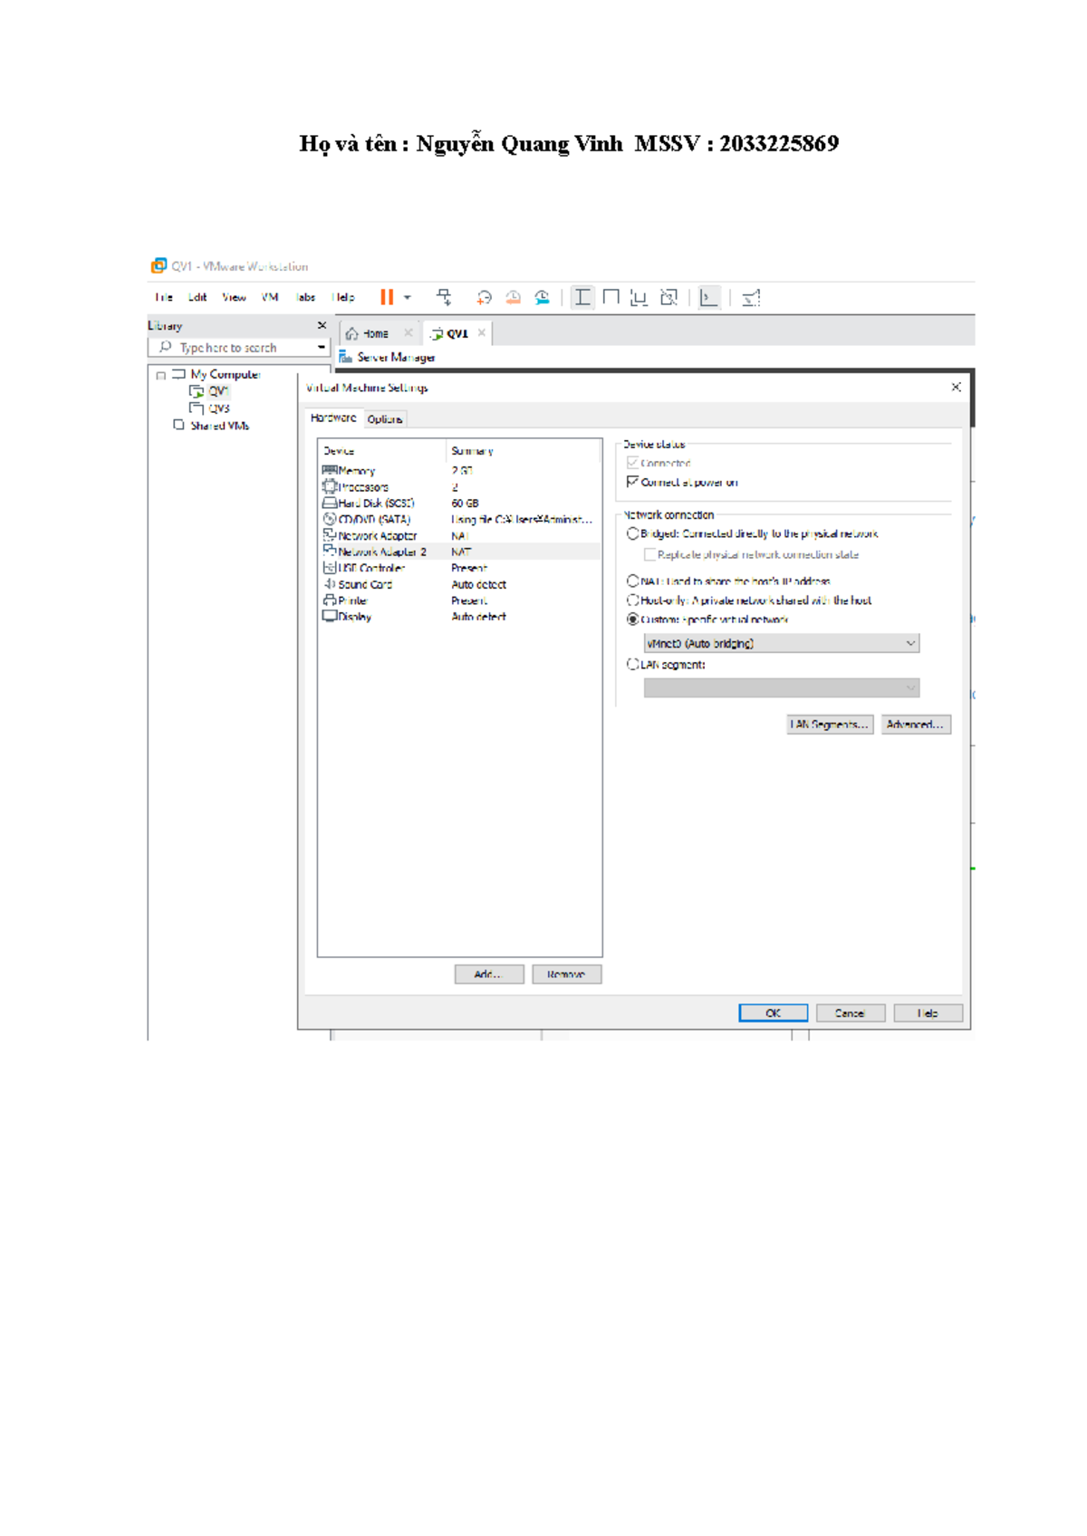The image size is (1087, 1536).
Task: Click Send Ctrl+Alt+Del toolbar icon
Action: click(x=444, y=297)
